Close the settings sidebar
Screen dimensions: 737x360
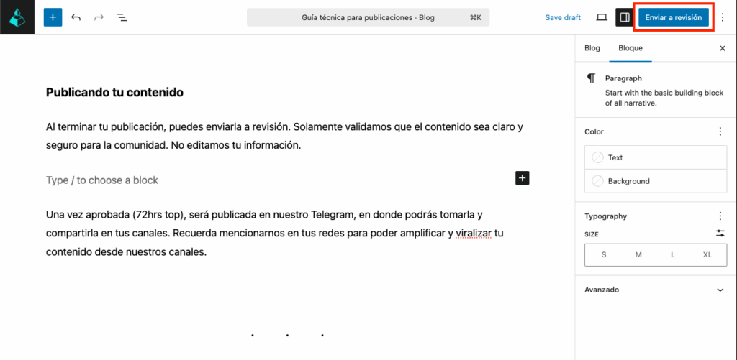(x=723, y=48)
